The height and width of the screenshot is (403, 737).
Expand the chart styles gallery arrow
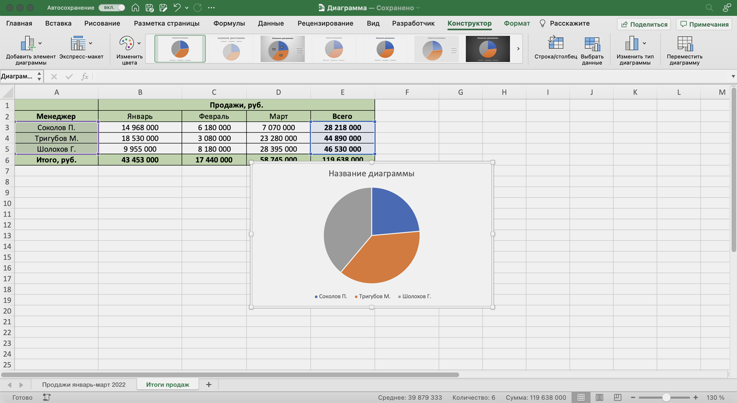point(518,49)
